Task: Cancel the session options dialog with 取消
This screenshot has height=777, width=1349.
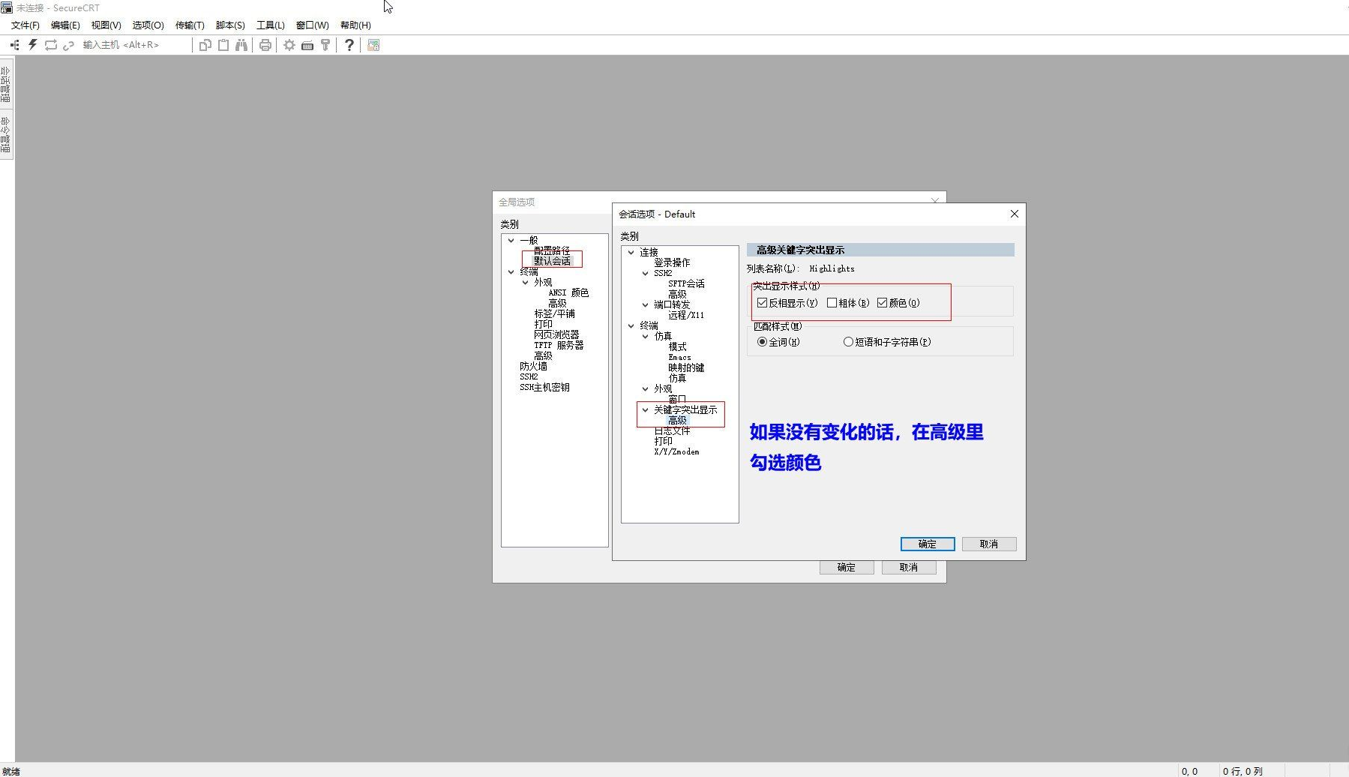Action: click(989, 544)
